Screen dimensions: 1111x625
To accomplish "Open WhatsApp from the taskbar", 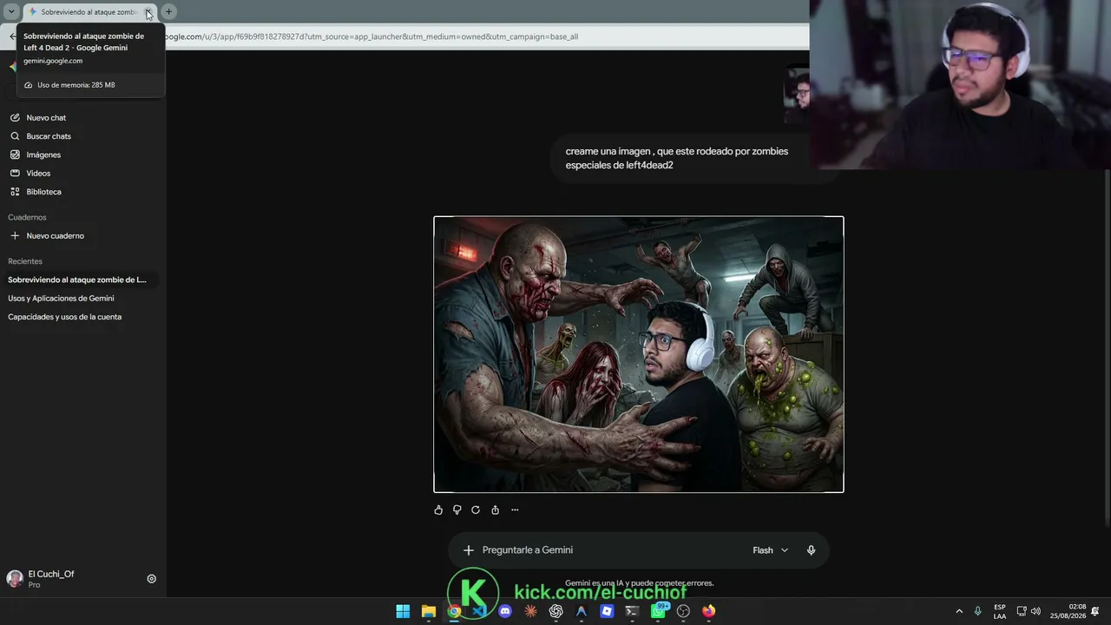I will click(658, 611).
